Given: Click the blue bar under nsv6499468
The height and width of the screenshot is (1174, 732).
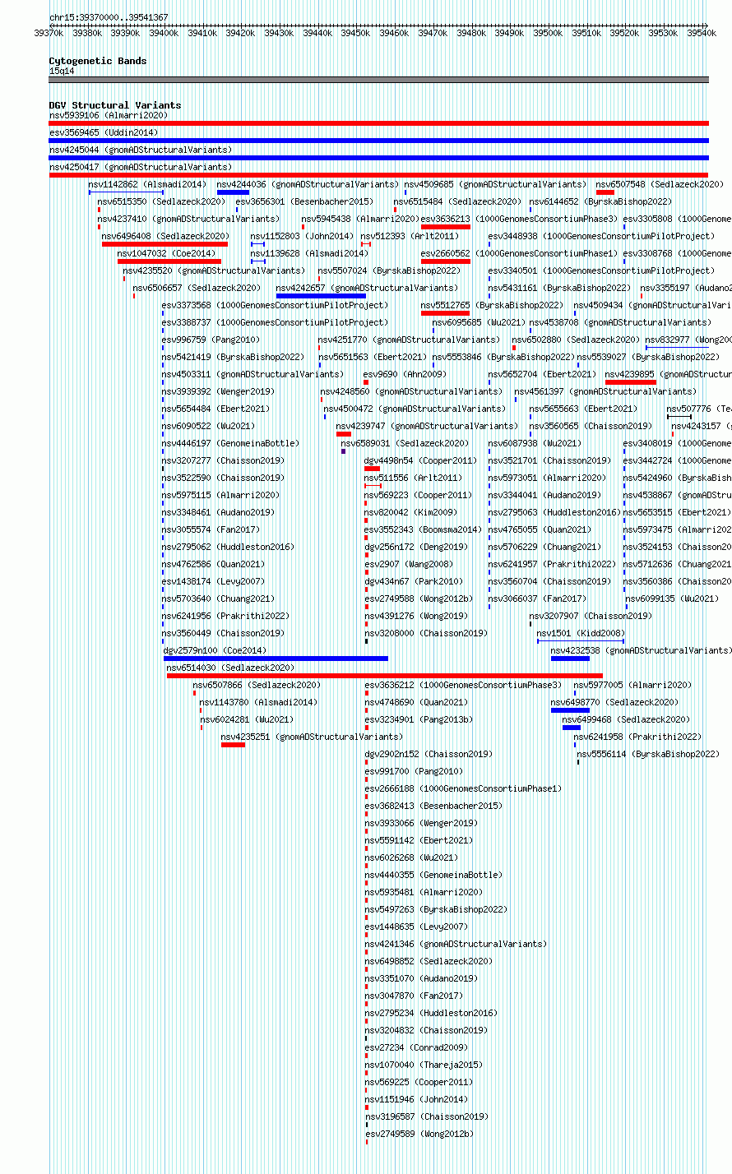Looking at the screenshot, I should click(572, 728).
